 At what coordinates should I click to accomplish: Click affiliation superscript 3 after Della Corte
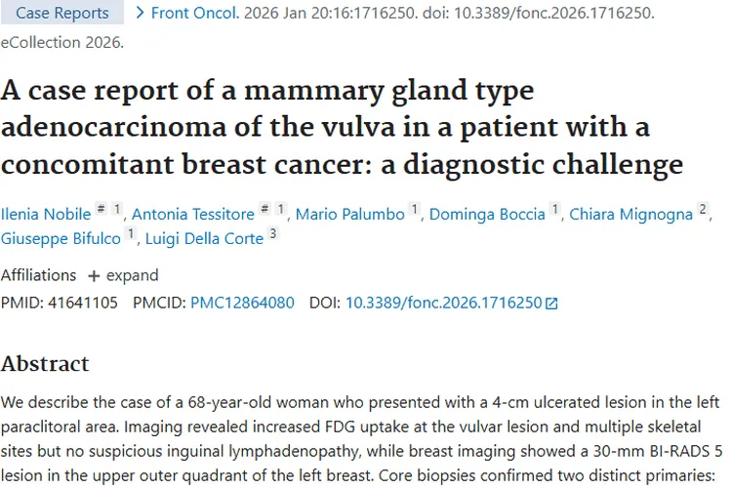(273, 233)
